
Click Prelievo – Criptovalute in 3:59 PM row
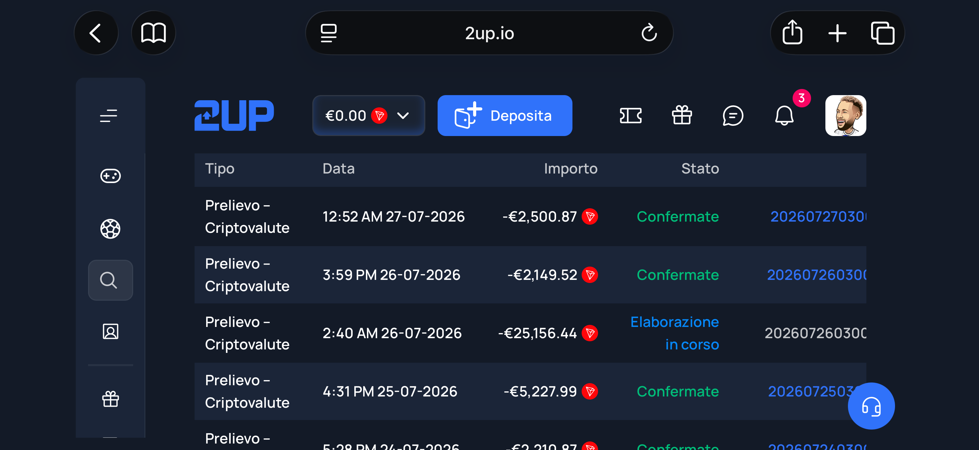247,275
